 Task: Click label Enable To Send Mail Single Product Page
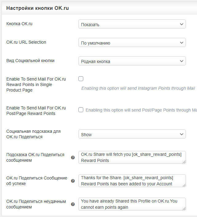coord(36,85)
